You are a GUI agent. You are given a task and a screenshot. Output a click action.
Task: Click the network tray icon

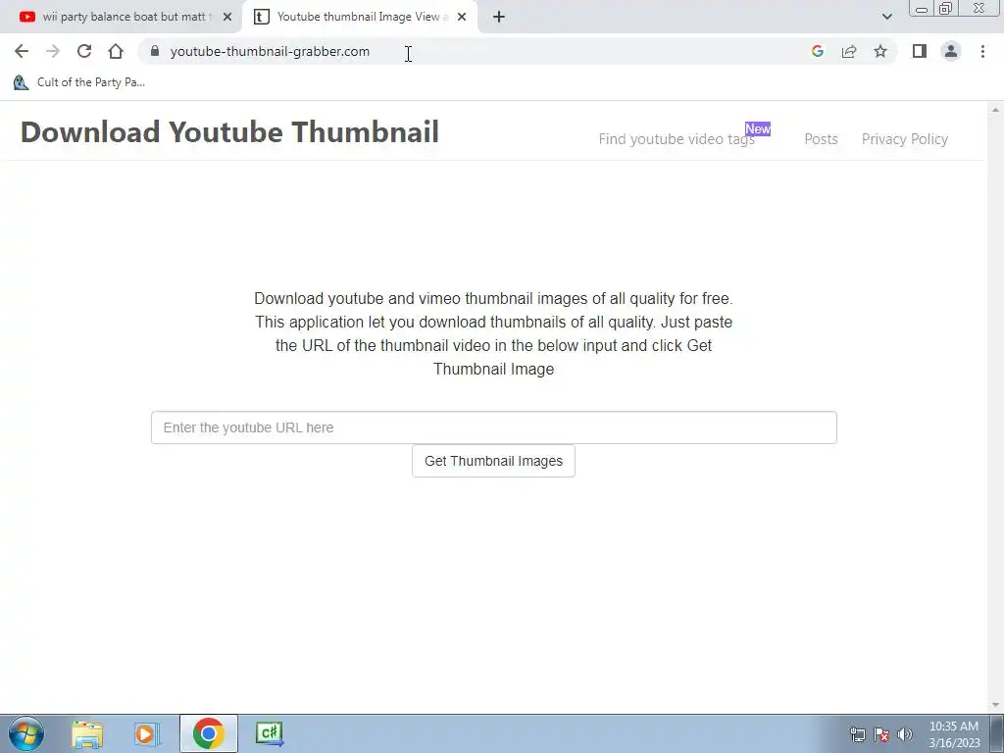857,734
